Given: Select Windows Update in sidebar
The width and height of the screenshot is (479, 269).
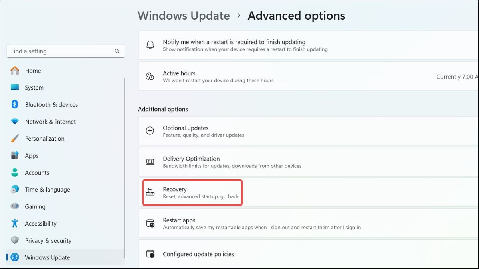Looking at the screenshot, I should 65,257.
